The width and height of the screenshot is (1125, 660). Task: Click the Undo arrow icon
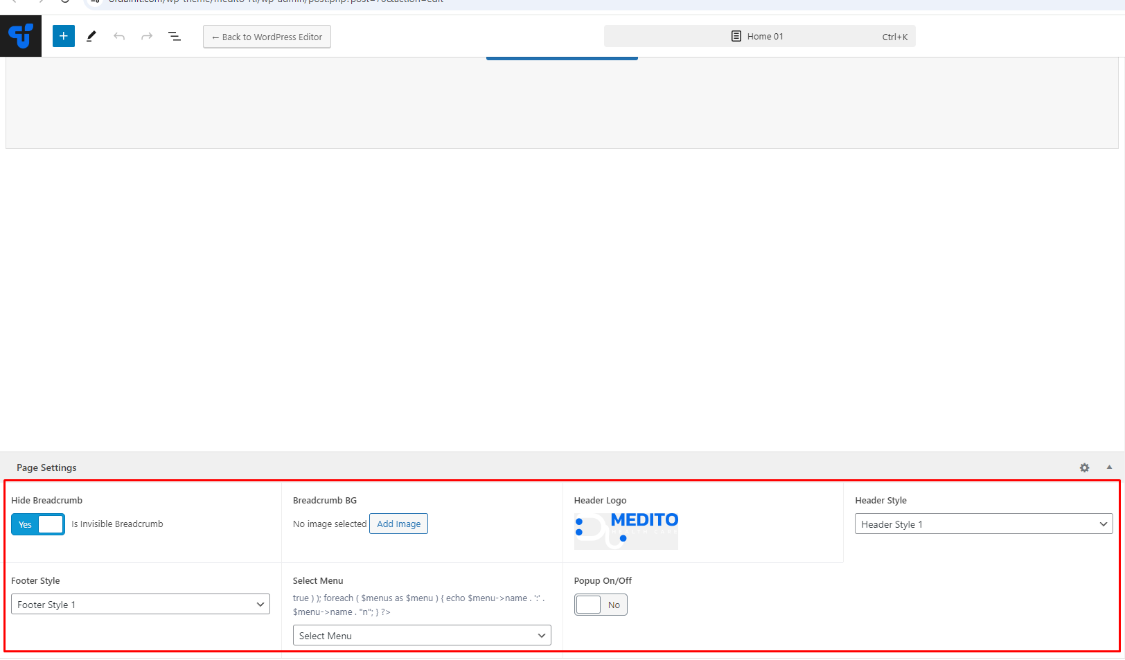tap(119, 36)
